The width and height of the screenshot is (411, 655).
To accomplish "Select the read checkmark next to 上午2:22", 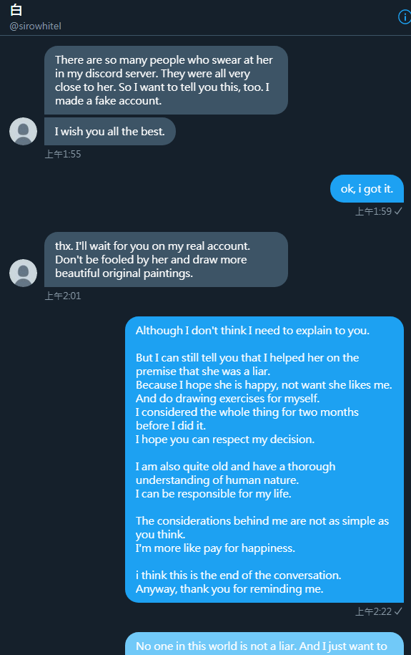I will coord(398,611).
